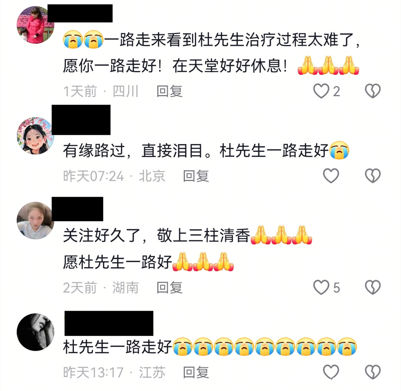Open the black-and-white portrait avatar

tap(35, 332)
